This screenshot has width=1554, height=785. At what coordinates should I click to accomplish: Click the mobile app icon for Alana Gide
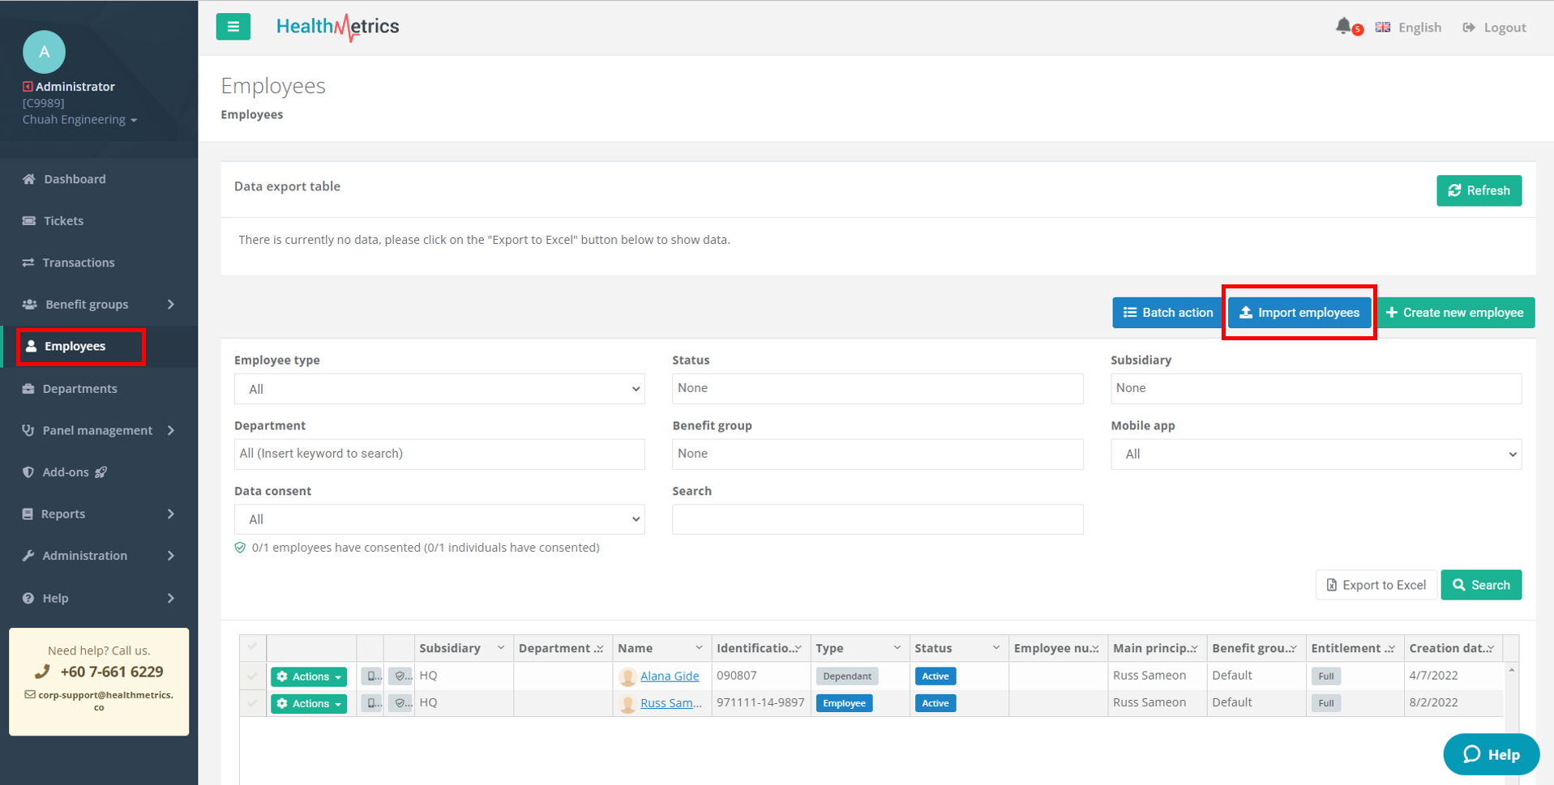click(371, 676)
